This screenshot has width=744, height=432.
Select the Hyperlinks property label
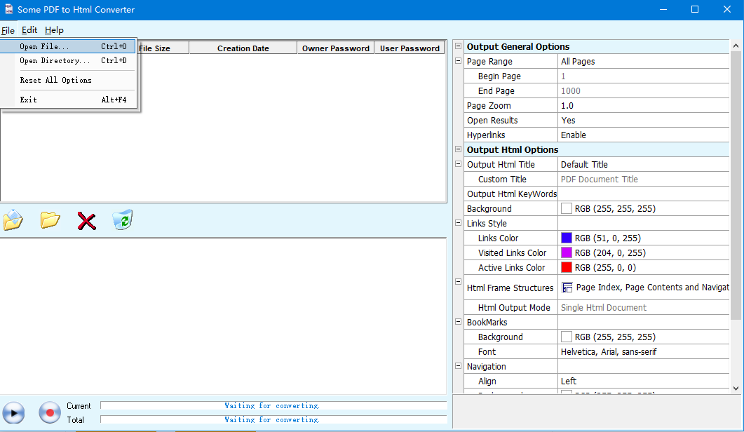(x=486, y=135)
